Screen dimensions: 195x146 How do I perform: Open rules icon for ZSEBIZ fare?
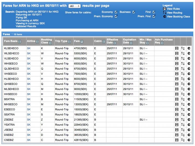pos(177,119)
